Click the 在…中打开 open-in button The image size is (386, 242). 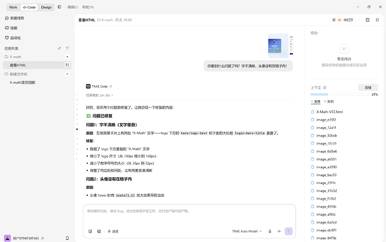coord(343,20)
